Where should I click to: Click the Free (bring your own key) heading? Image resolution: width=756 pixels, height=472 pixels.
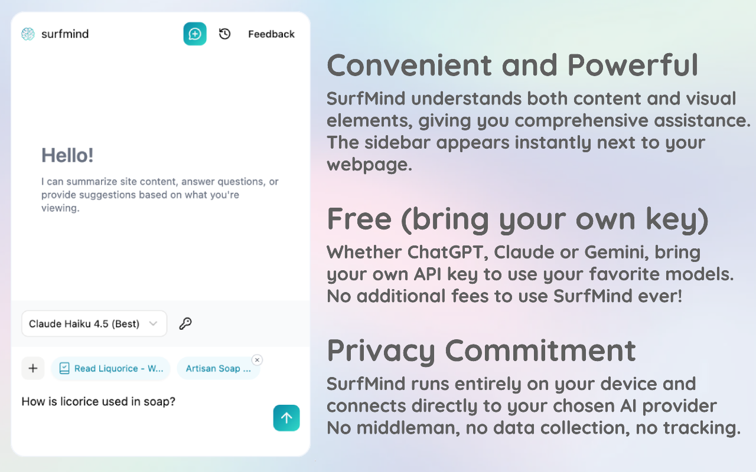(x=517, y=219)
